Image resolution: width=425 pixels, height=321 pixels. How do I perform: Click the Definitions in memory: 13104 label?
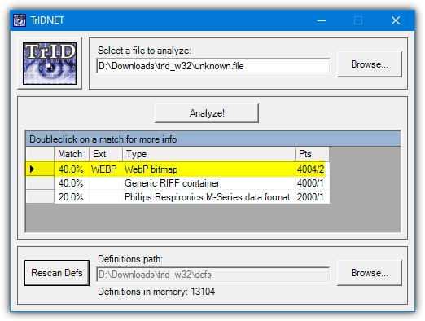pyautogui.click(x=156, y=292)
